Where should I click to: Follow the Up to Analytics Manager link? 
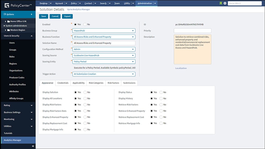78,9
